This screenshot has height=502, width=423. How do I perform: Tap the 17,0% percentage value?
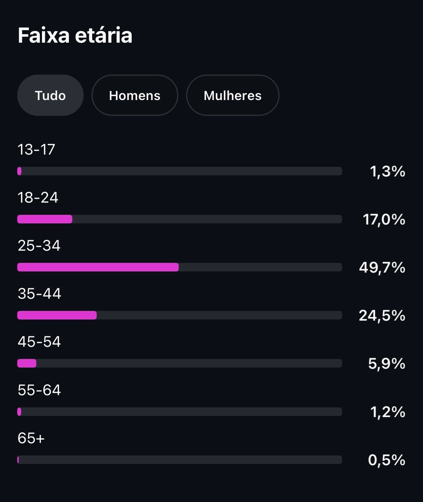[x=384, y=219]
